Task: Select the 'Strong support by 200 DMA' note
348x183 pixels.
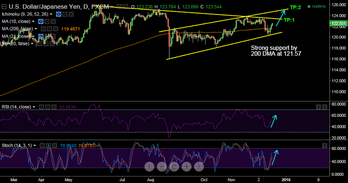Action: (276, 51)
